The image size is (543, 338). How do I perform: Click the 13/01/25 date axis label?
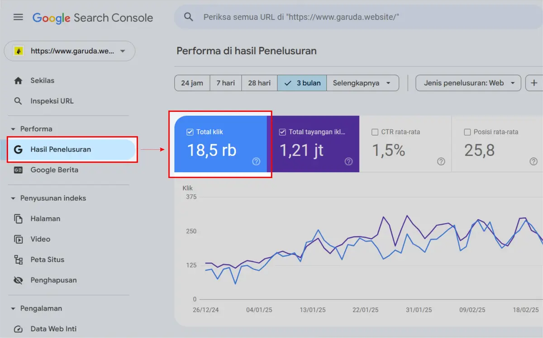(x=313, y=310)
